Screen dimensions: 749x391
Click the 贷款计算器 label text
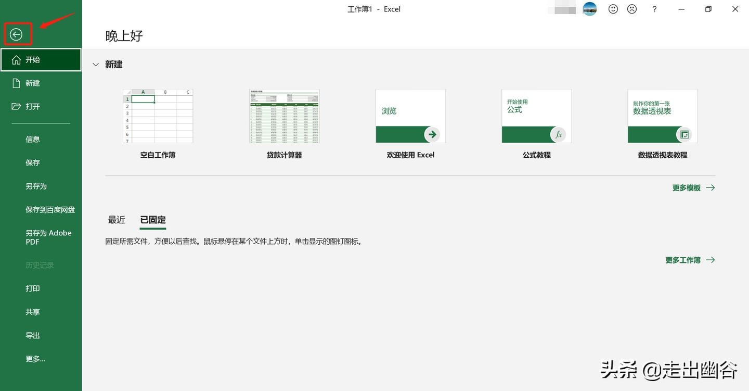[x=284, y=155]
